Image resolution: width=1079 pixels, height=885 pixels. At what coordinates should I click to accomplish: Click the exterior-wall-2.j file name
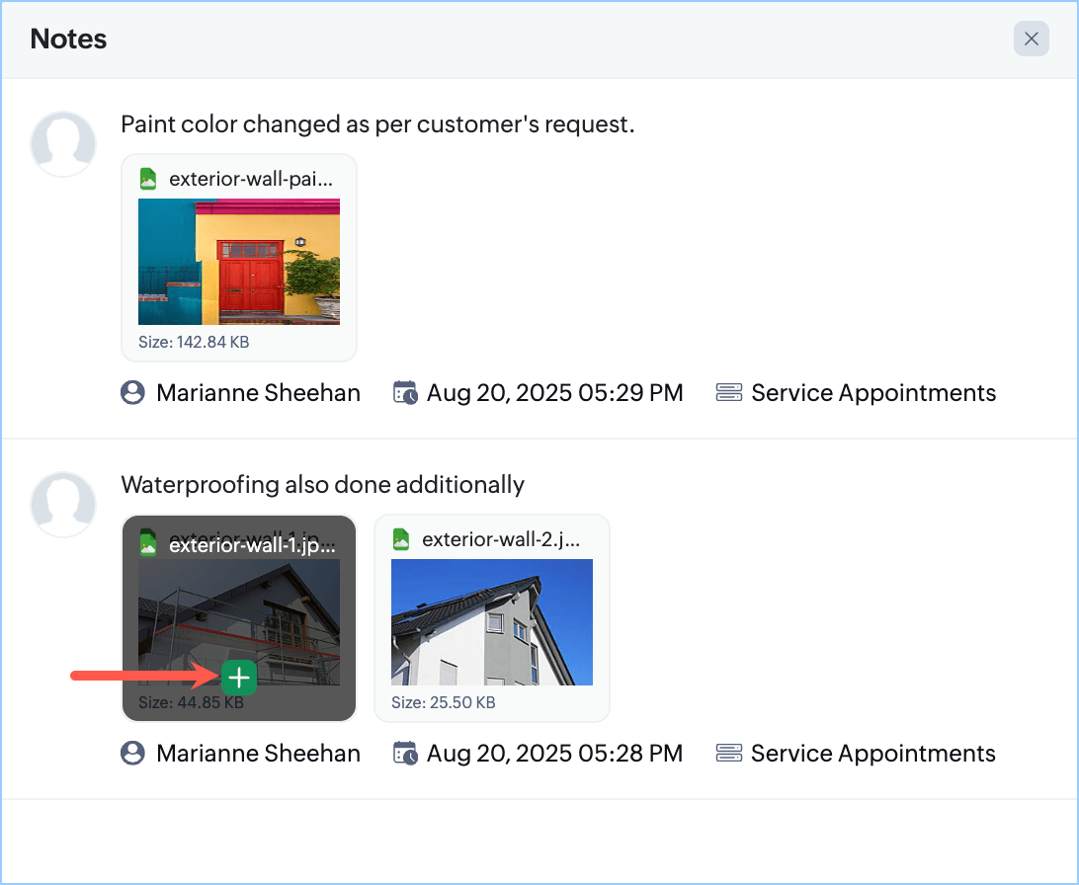[x=500, y=539]
